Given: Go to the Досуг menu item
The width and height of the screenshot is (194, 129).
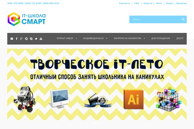Looking at the screenshot, I should point(180,38).
